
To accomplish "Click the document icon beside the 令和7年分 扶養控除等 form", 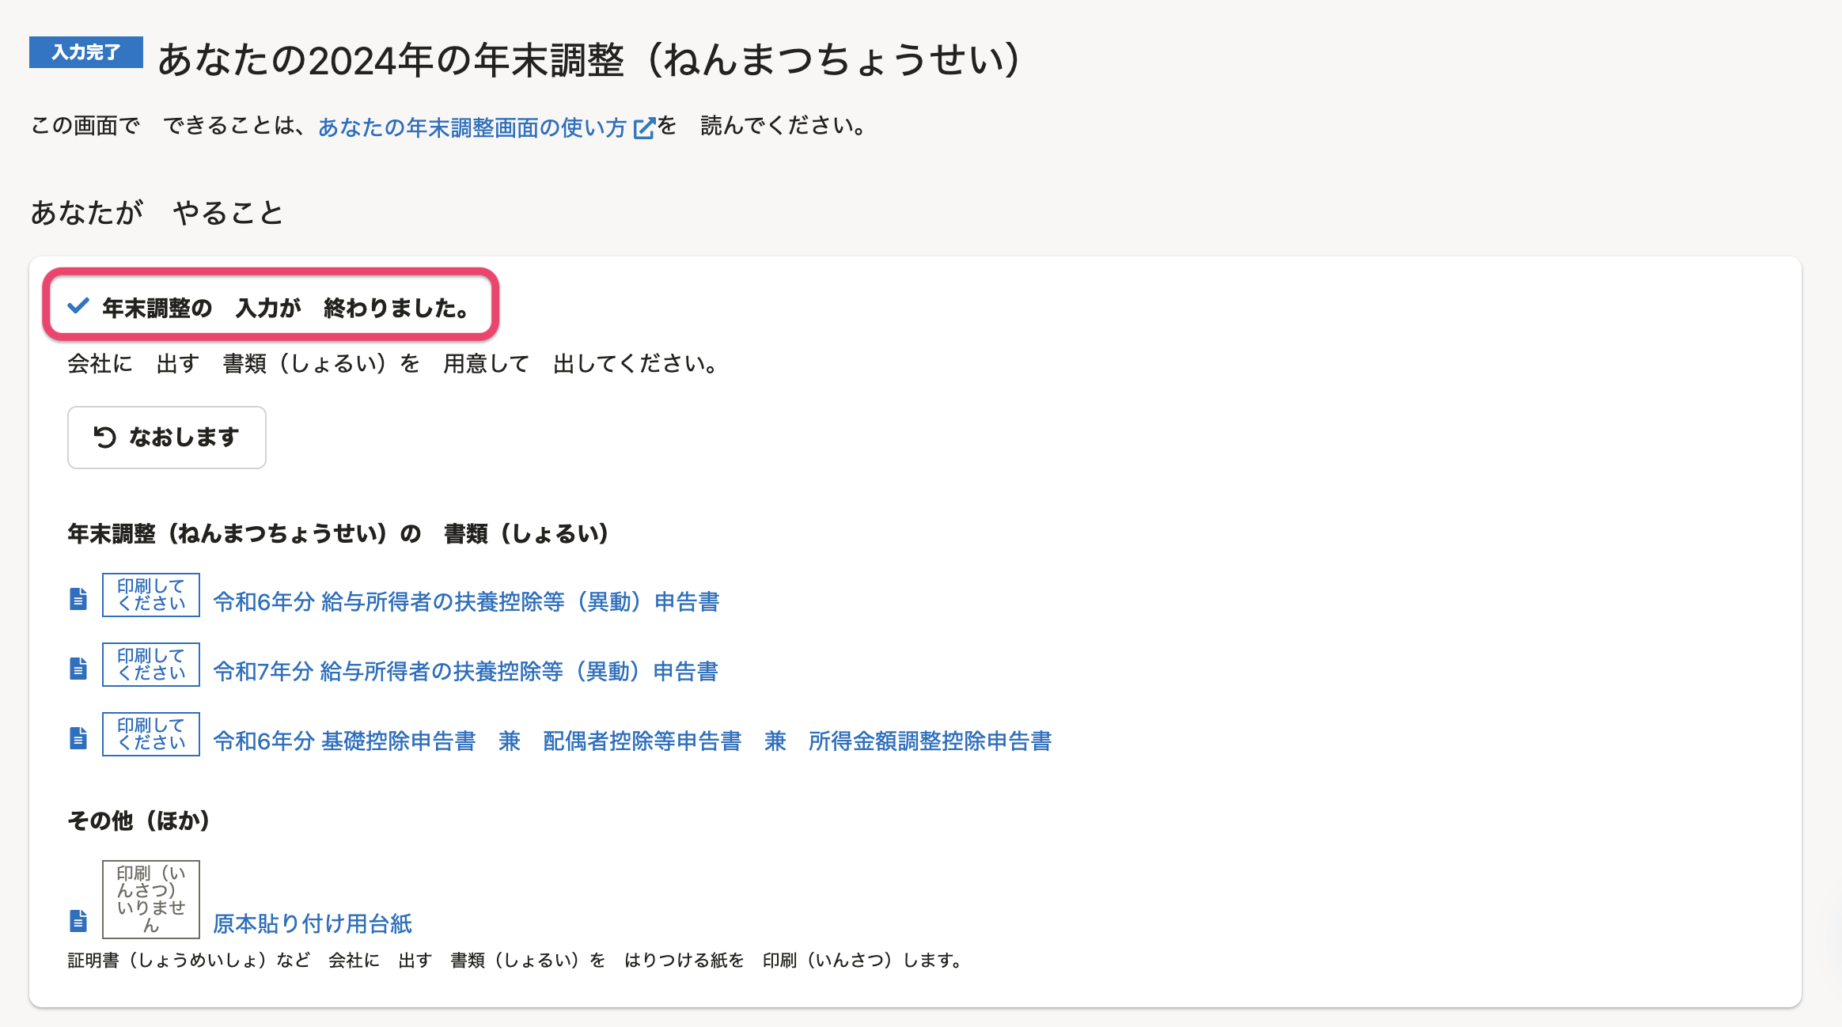I will (x=78, y=669).
